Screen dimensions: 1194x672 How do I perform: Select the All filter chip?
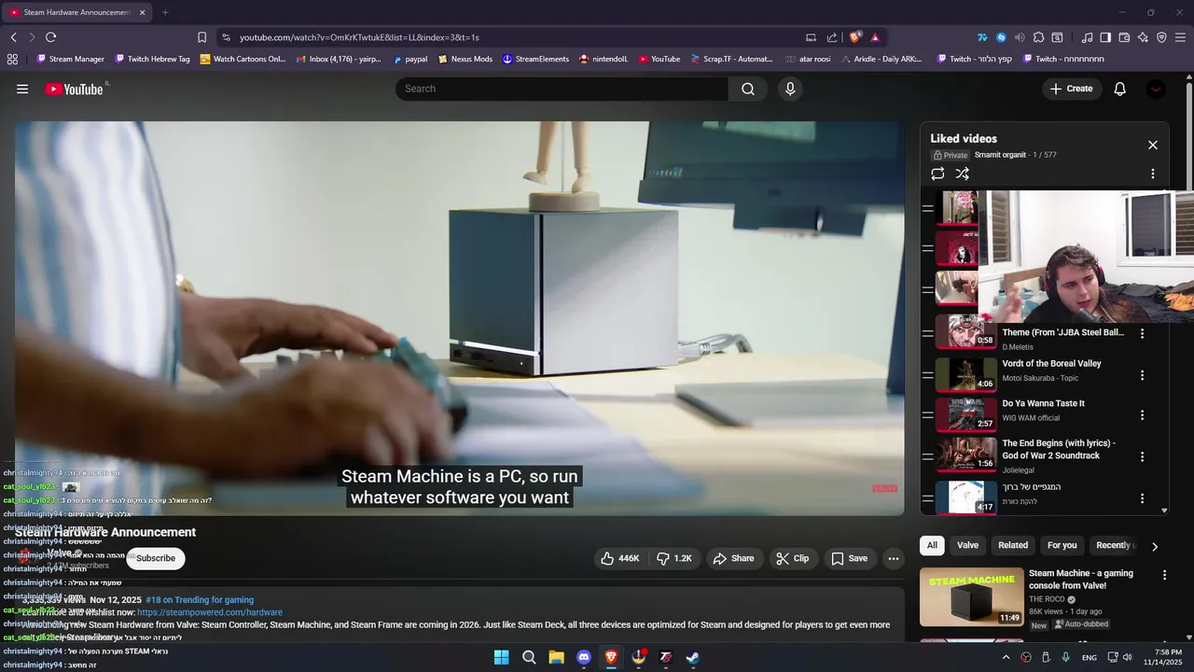click(x=932, y=545)
